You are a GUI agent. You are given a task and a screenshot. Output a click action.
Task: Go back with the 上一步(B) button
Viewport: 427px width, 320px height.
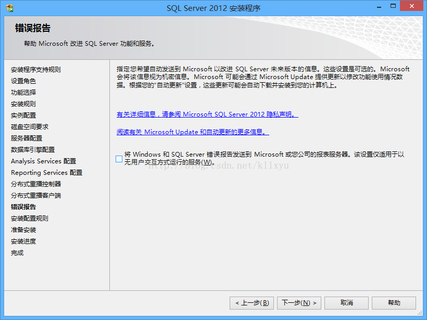[x=252, y=303]
